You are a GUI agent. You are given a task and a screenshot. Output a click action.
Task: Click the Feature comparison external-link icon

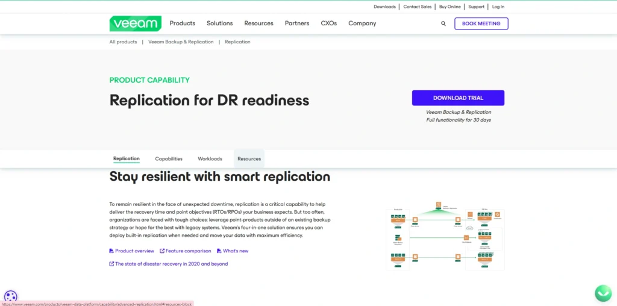[162, 251]
